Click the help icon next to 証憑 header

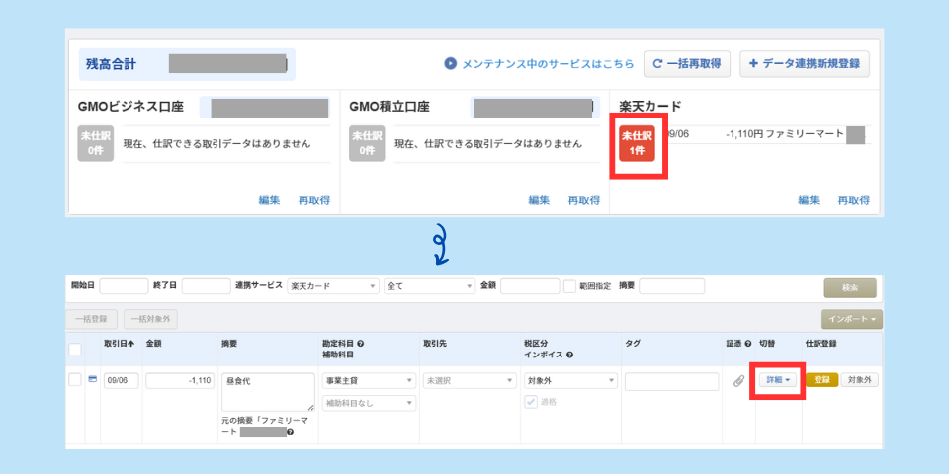[747, 343]
